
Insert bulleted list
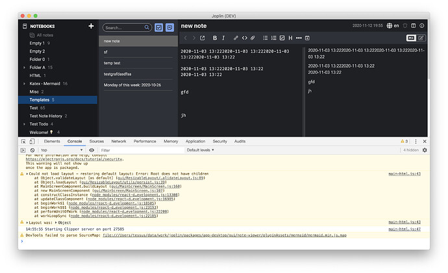click(x=265, y=38)
